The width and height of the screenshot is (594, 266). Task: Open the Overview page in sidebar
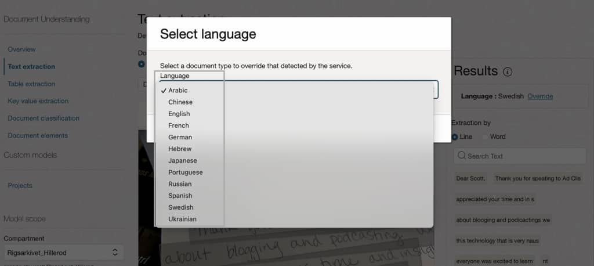[21, 49]
